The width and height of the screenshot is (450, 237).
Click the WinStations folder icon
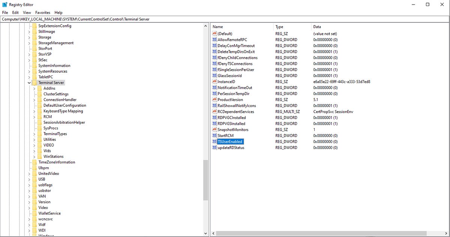40,156
